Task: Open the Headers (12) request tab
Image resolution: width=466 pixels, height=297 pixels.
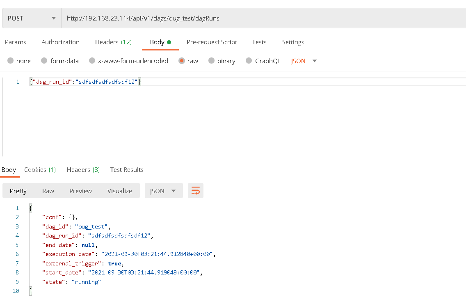Action: pos(113,42)
